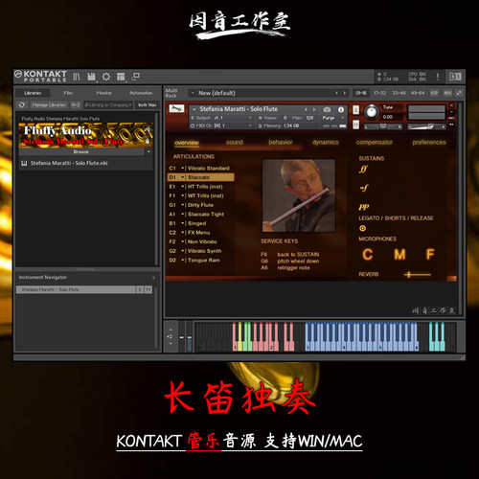The width and height of the screenshot is (479, 479).
Task: Select rack page 17-32
Action: click(x=379, y=93)
